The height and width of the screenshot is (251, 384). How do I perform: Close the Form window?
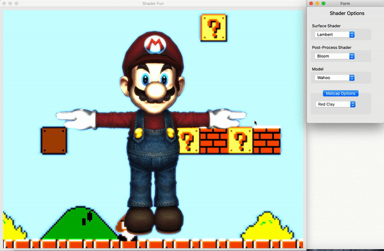(x=311, y=3)
